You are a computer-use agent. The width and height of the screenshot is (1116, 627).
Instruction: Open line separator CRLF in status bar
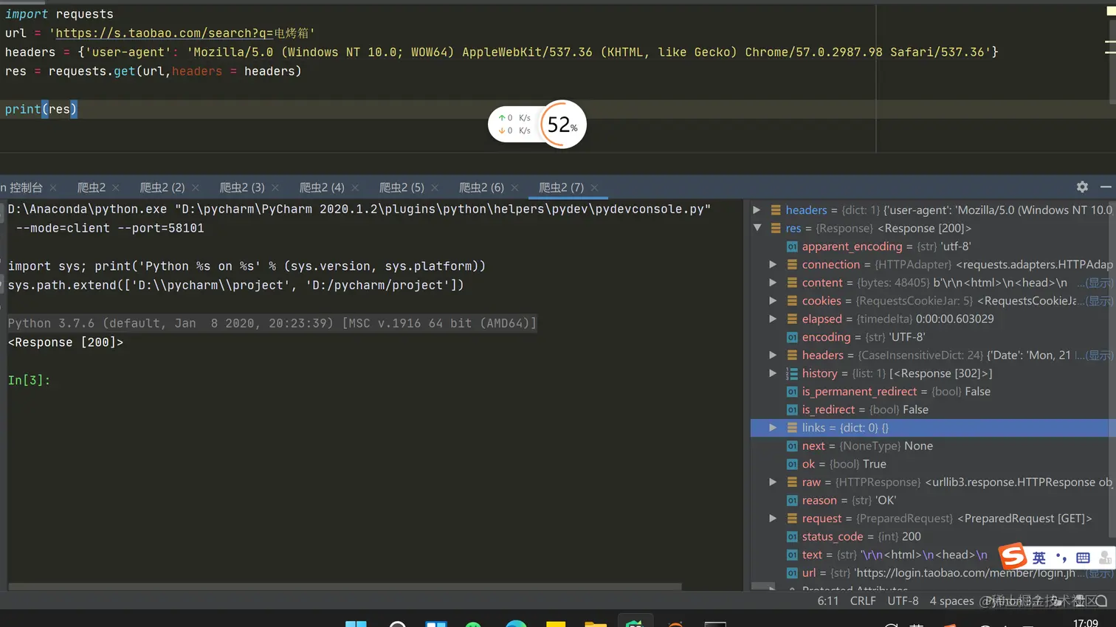pyautogui.click(x=863, y=601)
